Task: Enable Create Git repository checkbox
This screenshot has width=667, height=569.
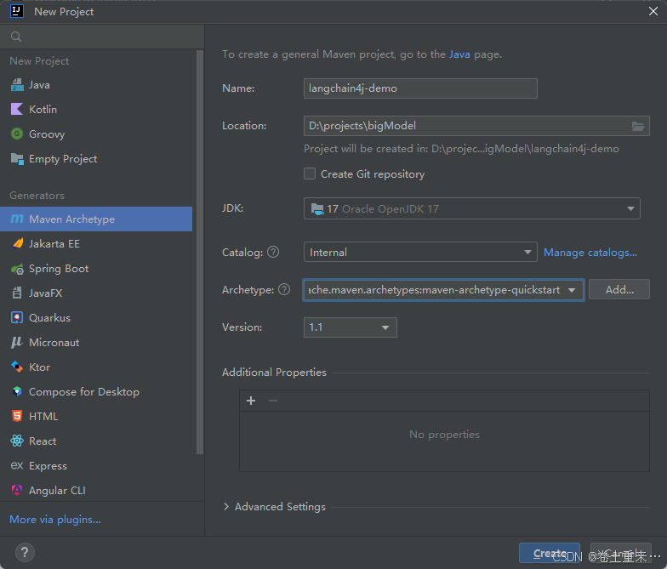Action: click(310, 174)
